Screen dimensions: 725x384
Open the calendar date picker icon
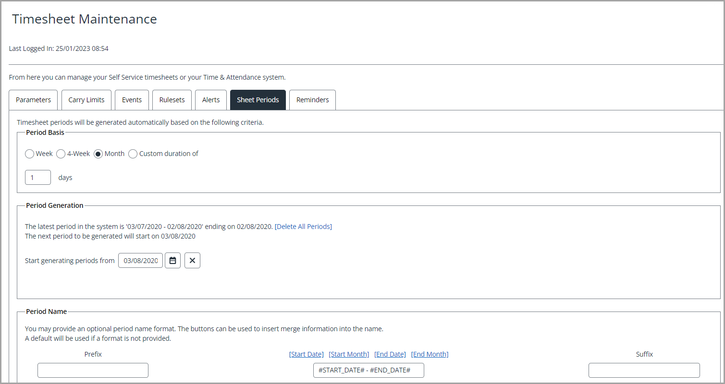[x=172, y=260]
